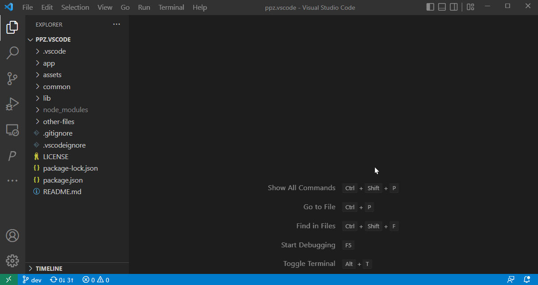Open remote window indicator in status bar
This screenshot has width=538, height=285.
coord(8,280)
